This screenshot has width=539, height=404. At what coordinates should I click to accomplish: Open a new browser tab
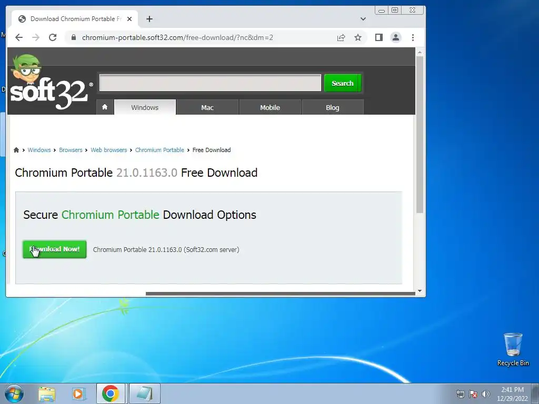(149, 19)
